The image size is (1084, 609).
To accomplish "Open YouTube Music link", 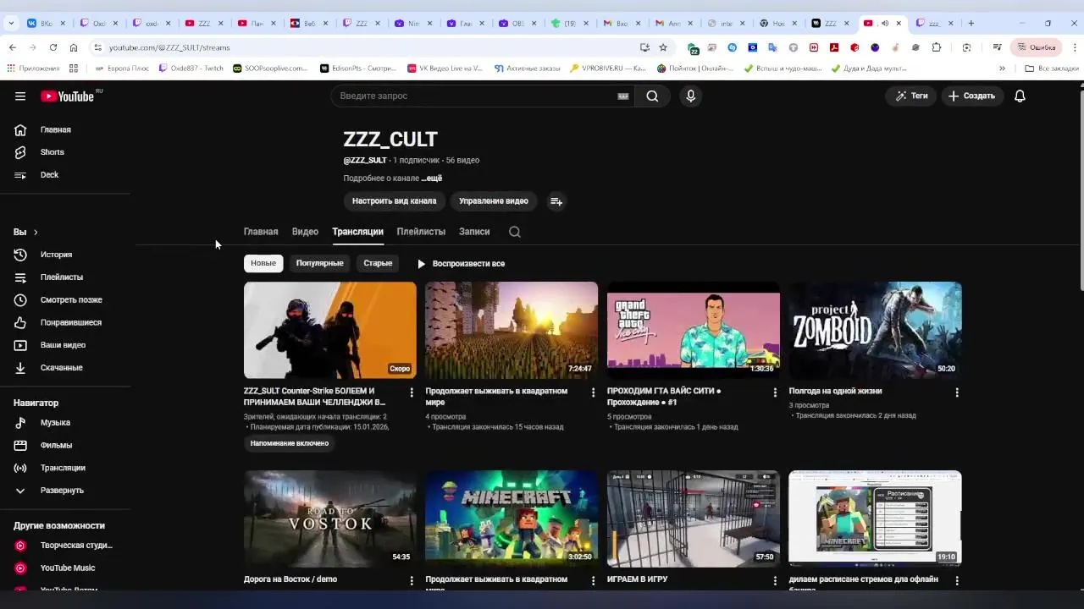I will (66, 568).
